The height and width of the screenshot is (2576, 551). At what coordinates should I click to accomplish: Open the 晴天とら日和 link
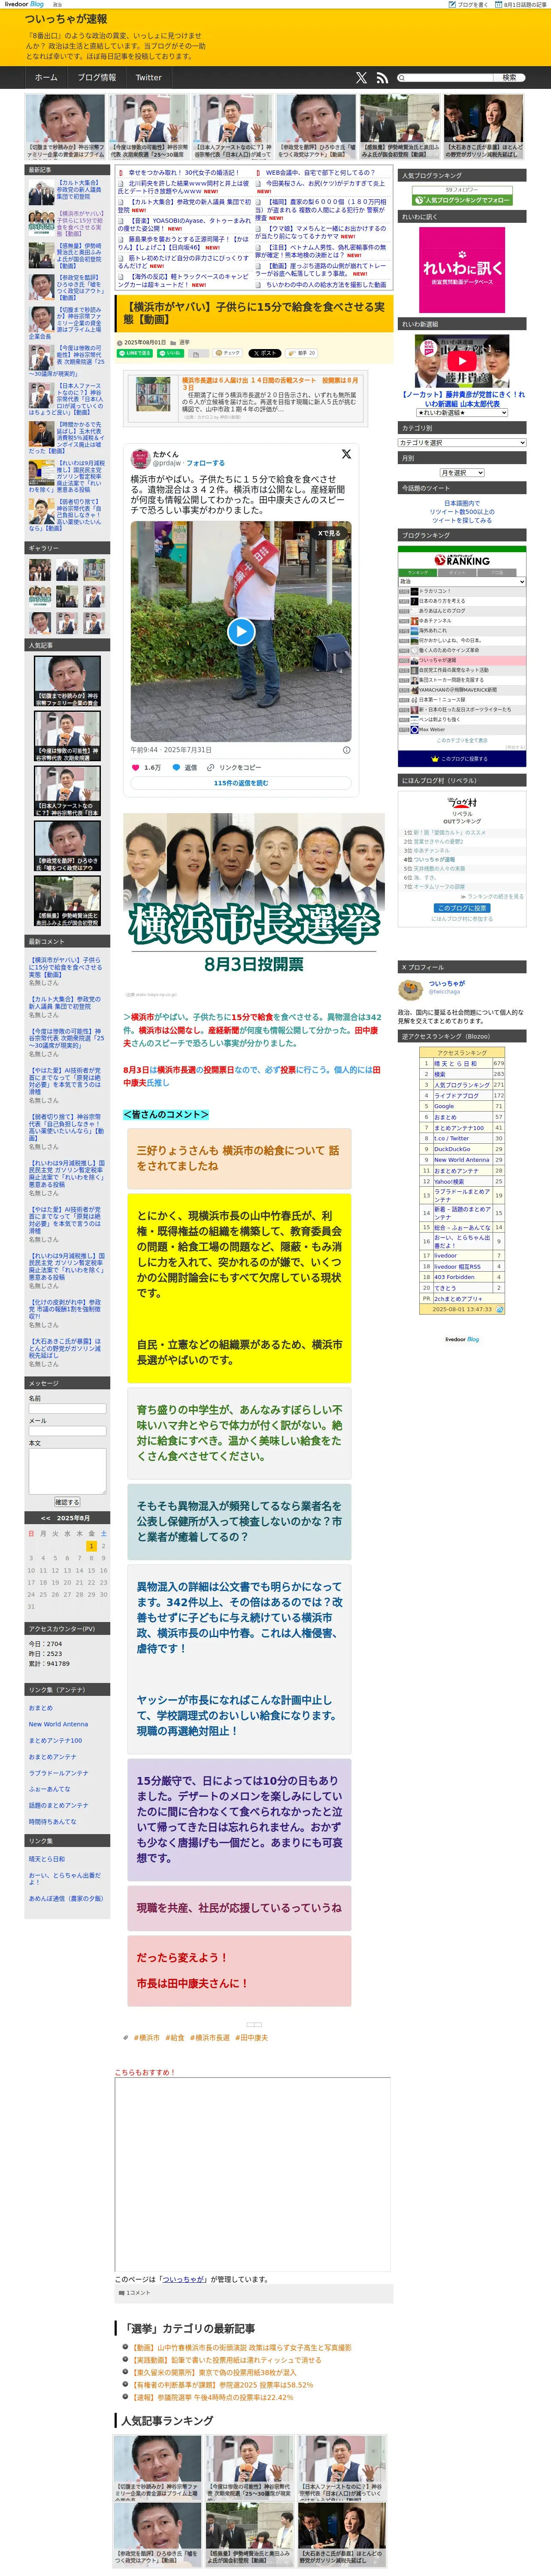tap(47, 1859)
